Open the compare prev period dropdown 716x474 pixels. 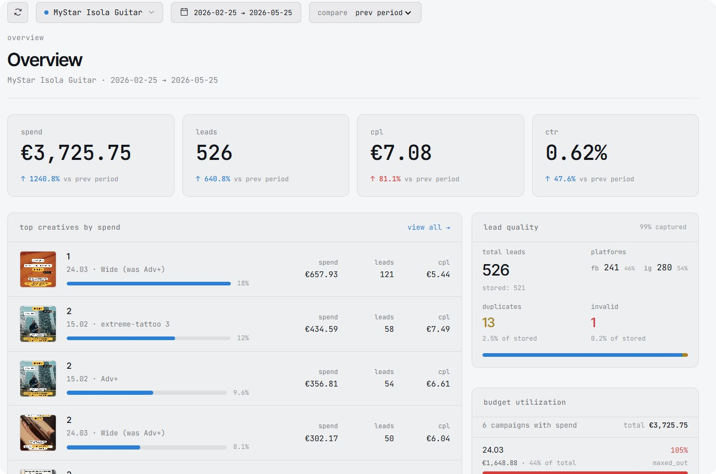[365, 13]
